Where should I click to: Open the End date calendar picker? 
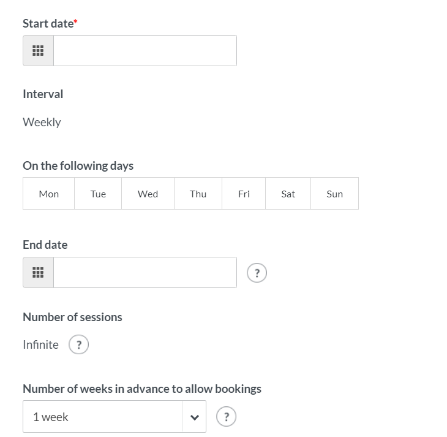pos(38,273)
